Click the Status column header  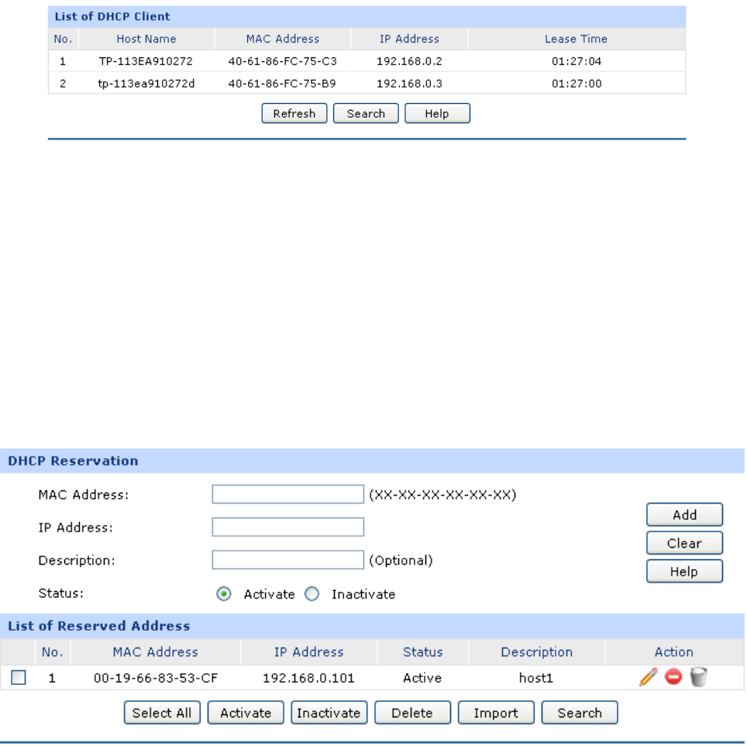tap(423, 652)
